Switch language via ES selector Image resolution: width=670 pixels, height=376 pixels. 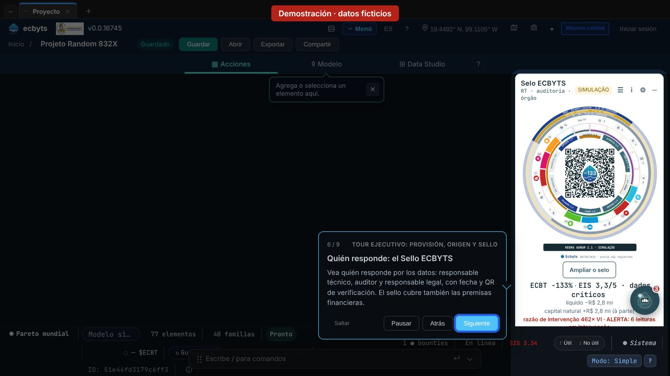tap(388, 29)
